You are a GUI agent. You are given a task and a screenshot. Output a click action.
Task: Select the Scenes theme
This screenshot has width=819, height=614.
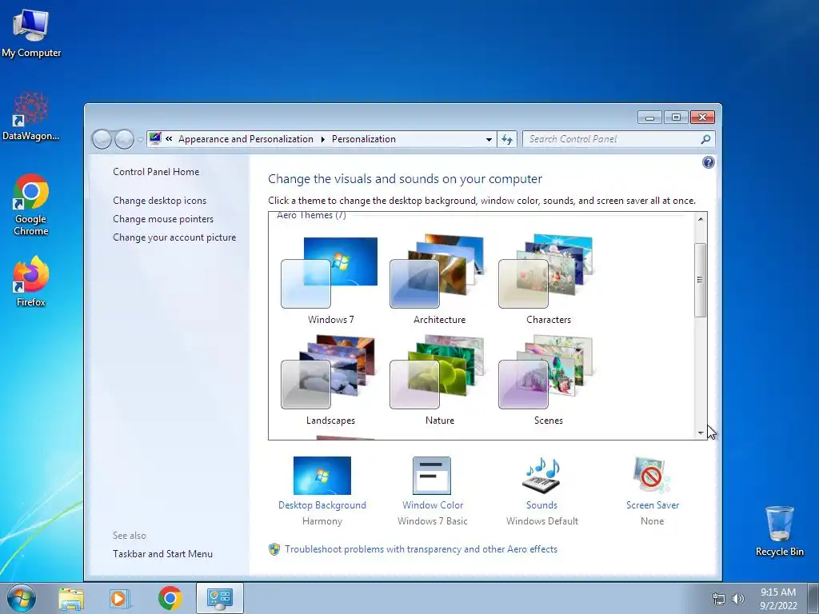(x=548, y=381)
